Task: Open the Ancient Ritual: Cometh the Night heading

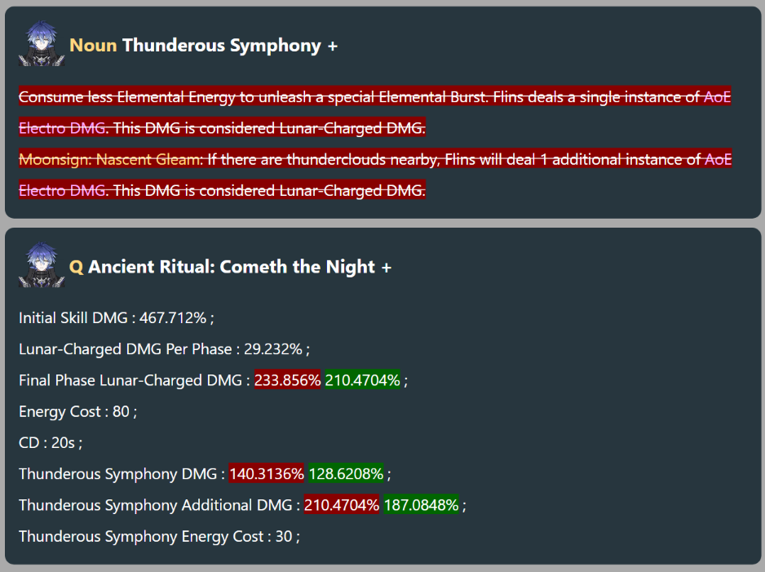Action: [x=232, y=267]
